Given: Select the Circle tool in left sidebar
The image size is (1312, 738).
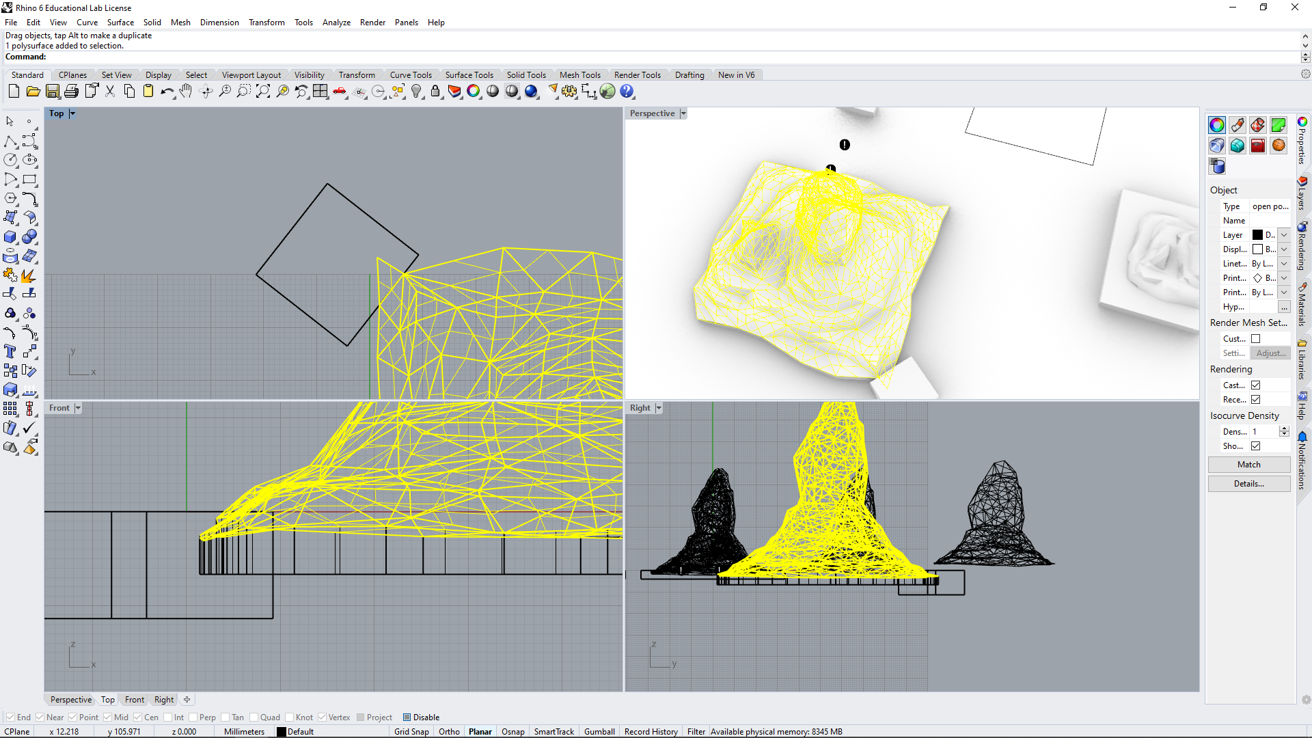Looking at the screenshot, I should point(10,160).
